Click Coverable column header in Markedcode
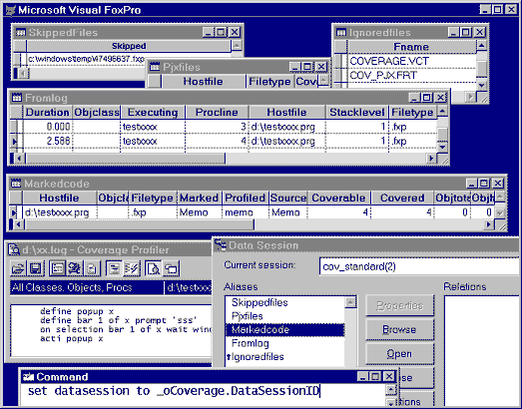 (x=338, y=198)
